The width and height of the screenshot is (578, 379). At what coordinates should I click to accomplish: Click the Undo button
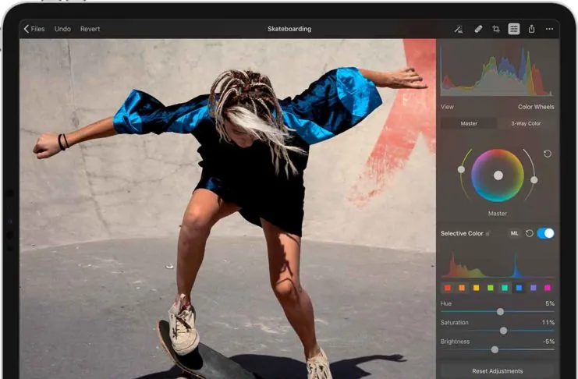pyautogui.click(x=62, y=29)
